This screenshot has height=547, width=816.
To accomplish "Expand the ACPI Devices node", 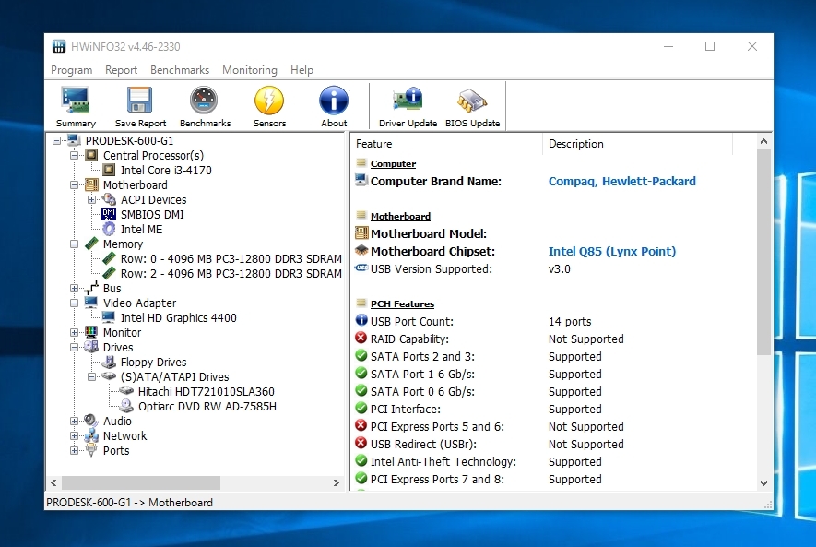I will 92,199.
